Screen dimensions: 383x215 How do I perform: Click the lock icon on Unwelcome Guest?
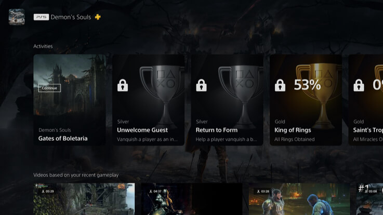(123, 85)
